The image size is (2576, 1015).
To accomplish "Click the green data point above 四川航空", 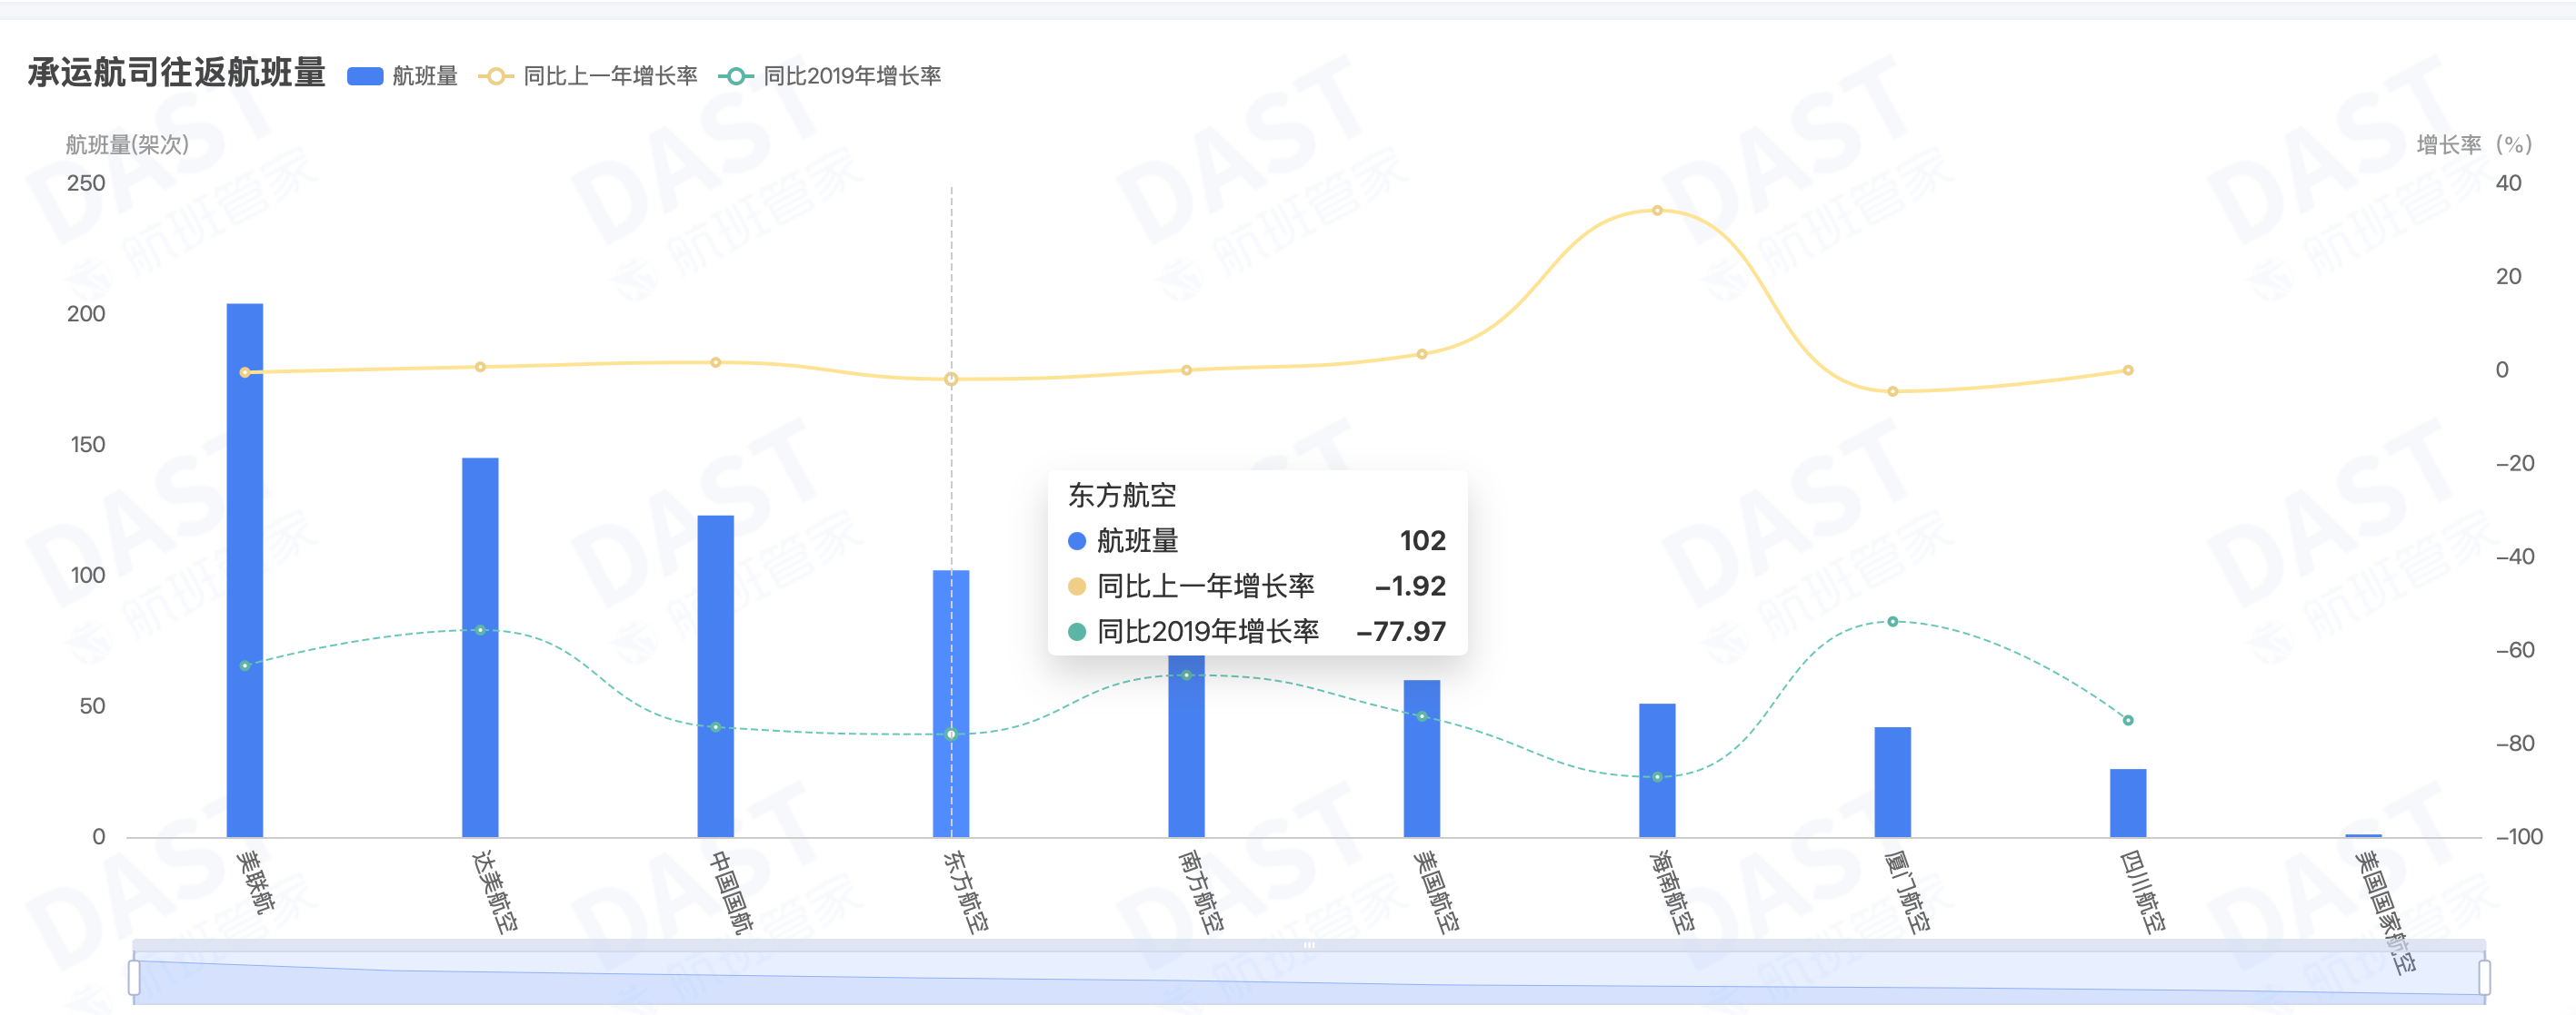I will pyautogui.click(x=2128, y=720).
